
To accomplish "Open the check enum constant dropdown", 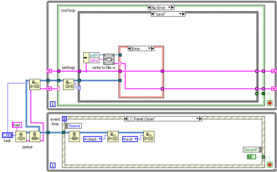I will (100, 139).
